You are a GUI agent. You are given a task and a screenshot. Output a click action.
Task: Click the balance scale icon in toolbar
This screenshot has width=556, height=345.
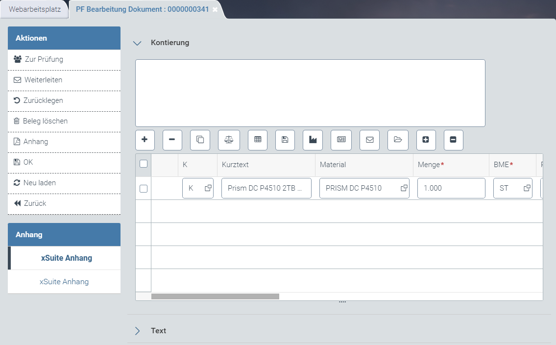click(x=229, y=140)
